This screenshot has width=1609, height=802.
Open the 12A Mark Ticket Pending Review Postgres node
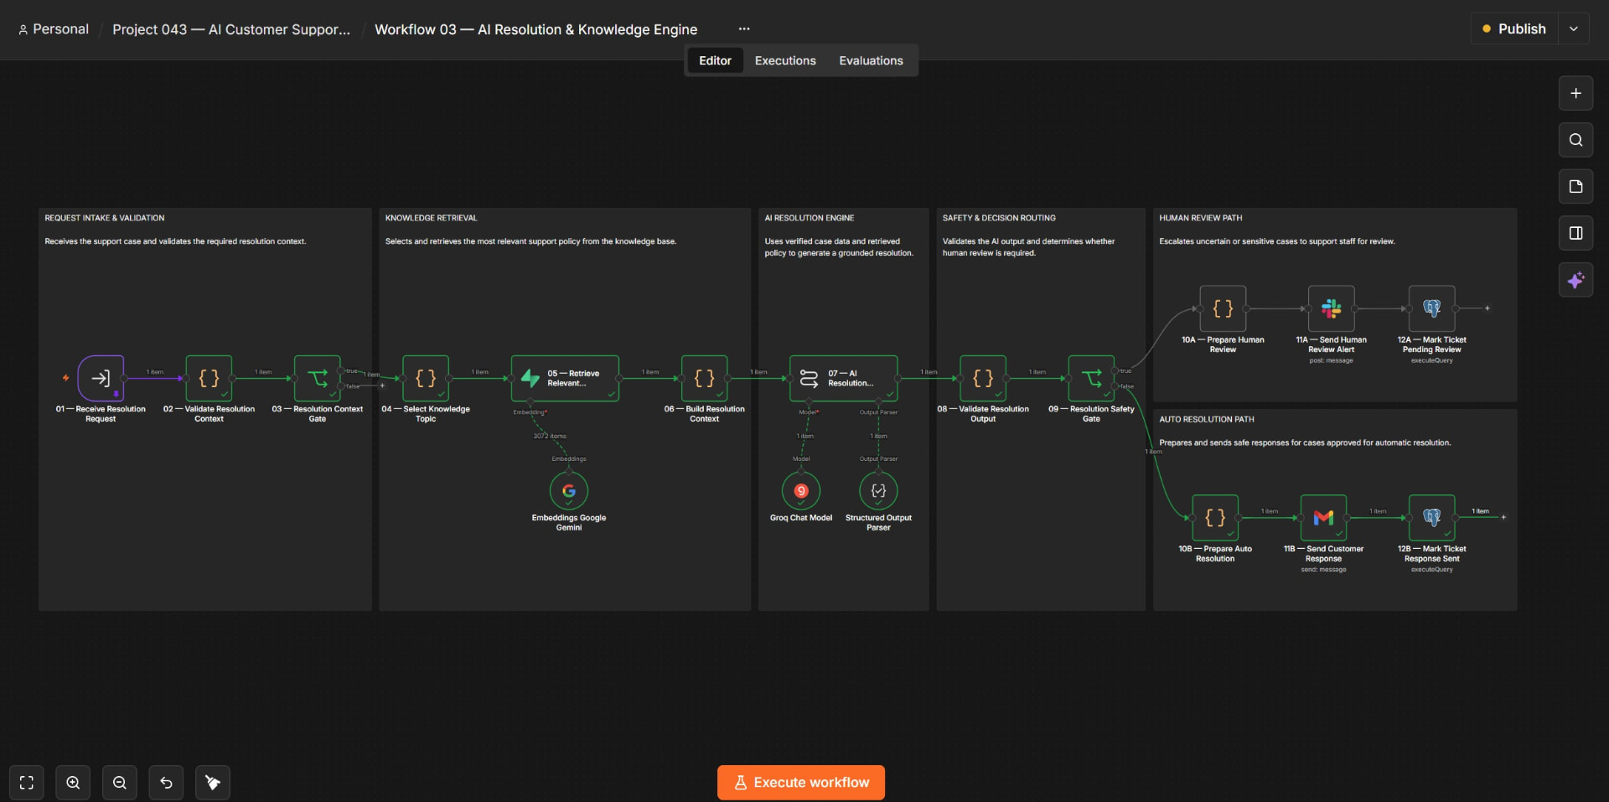1432,308
